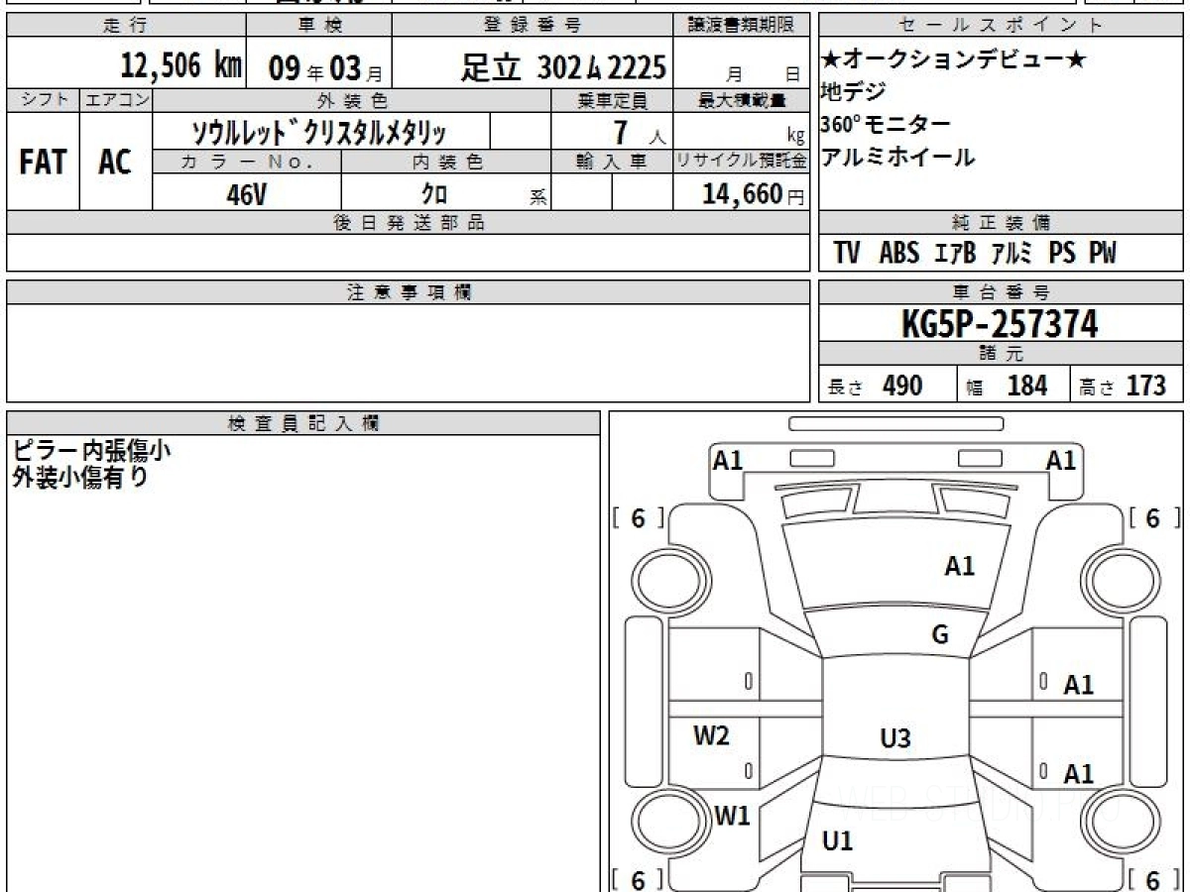Image resolution: width=1190 pixels, height=892 pixels.
Task: Select the U3 mark on roof diagram
Action: 895,737
